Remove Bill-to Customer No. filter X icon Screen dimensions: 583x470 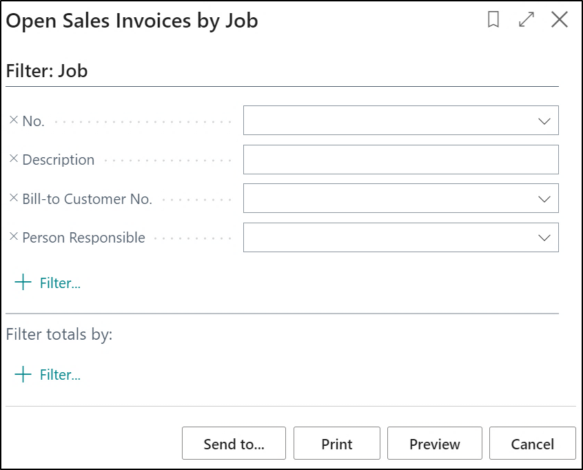point(14,198)
